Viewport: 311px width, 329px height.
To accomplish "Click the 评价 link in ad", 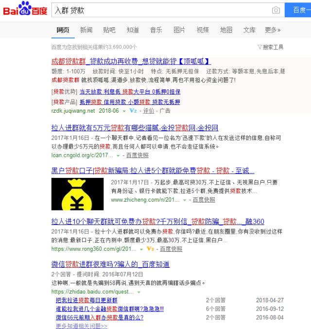I will coord(148,111).
